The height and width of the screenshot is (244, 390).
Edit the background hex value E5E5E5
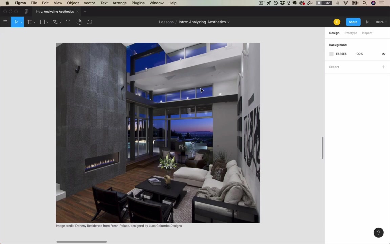click(x=341, y=54)
